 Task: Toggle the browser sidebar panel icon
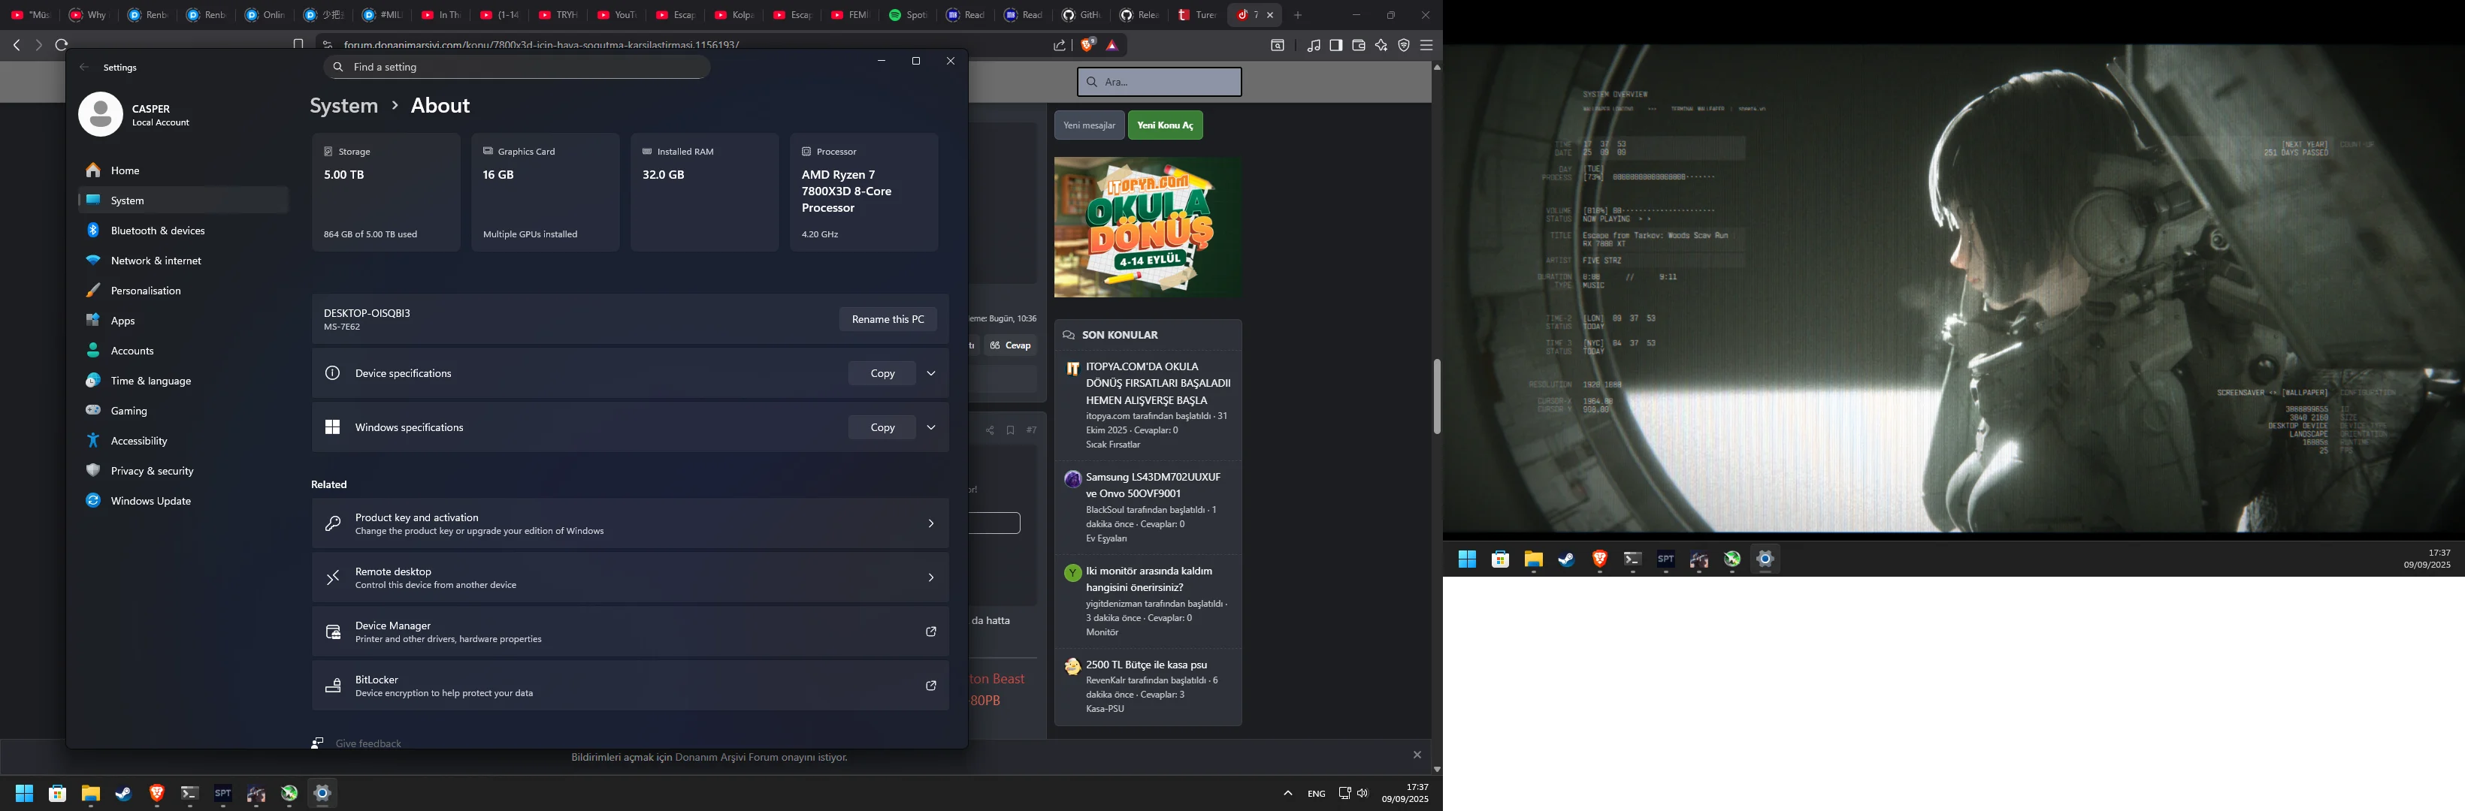1336,45
